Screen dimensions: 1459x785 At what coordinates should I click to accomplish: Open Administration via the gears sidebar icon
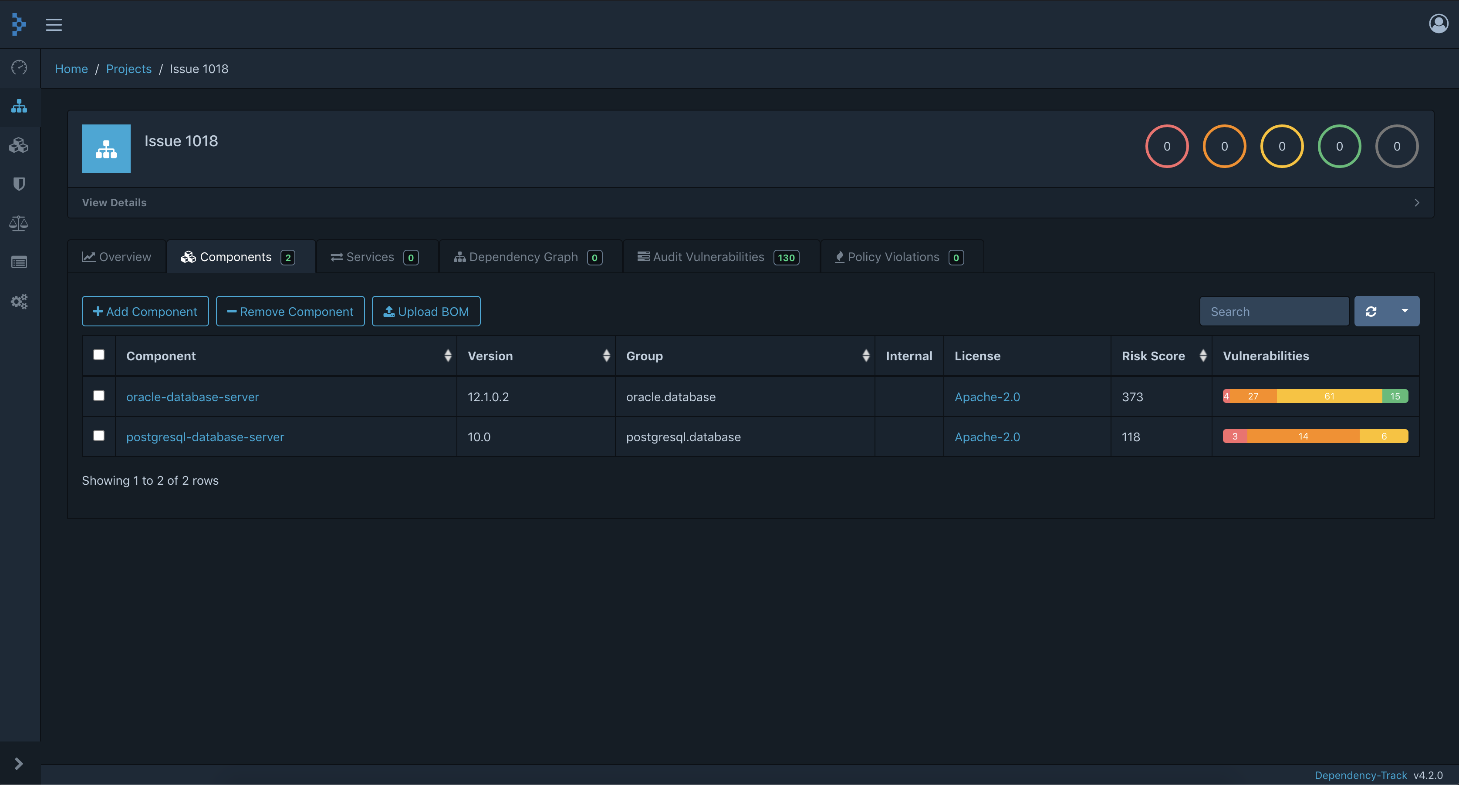pyautogui.click(x=19, y=301)
